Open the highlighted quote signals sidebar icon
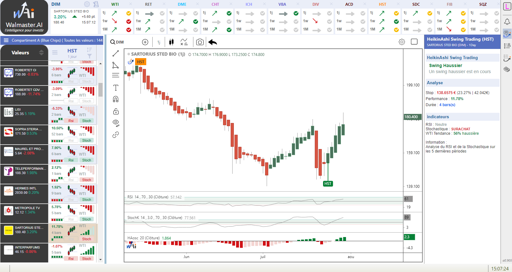Image resolution: width=512 pixels, height=272 pixels. point(507,34)
